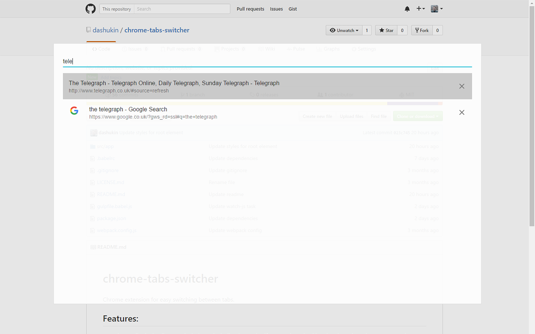This screenshot has height=334, width=535.
Task: Click the watchers count 1
Action: 367,30
